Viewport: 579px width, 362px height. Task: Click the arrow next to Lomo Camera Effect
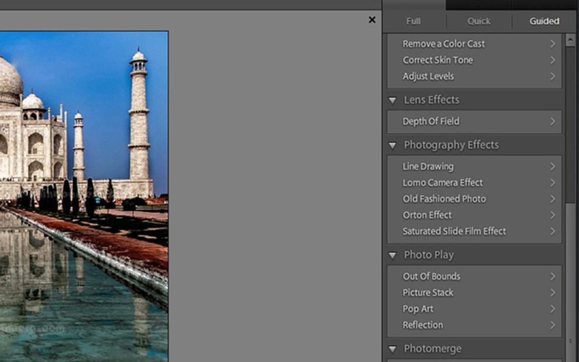point(553,183)
